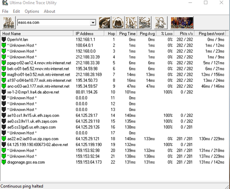
Task: Click the Pkts r/s column header
Action: (x=184, y=34)
